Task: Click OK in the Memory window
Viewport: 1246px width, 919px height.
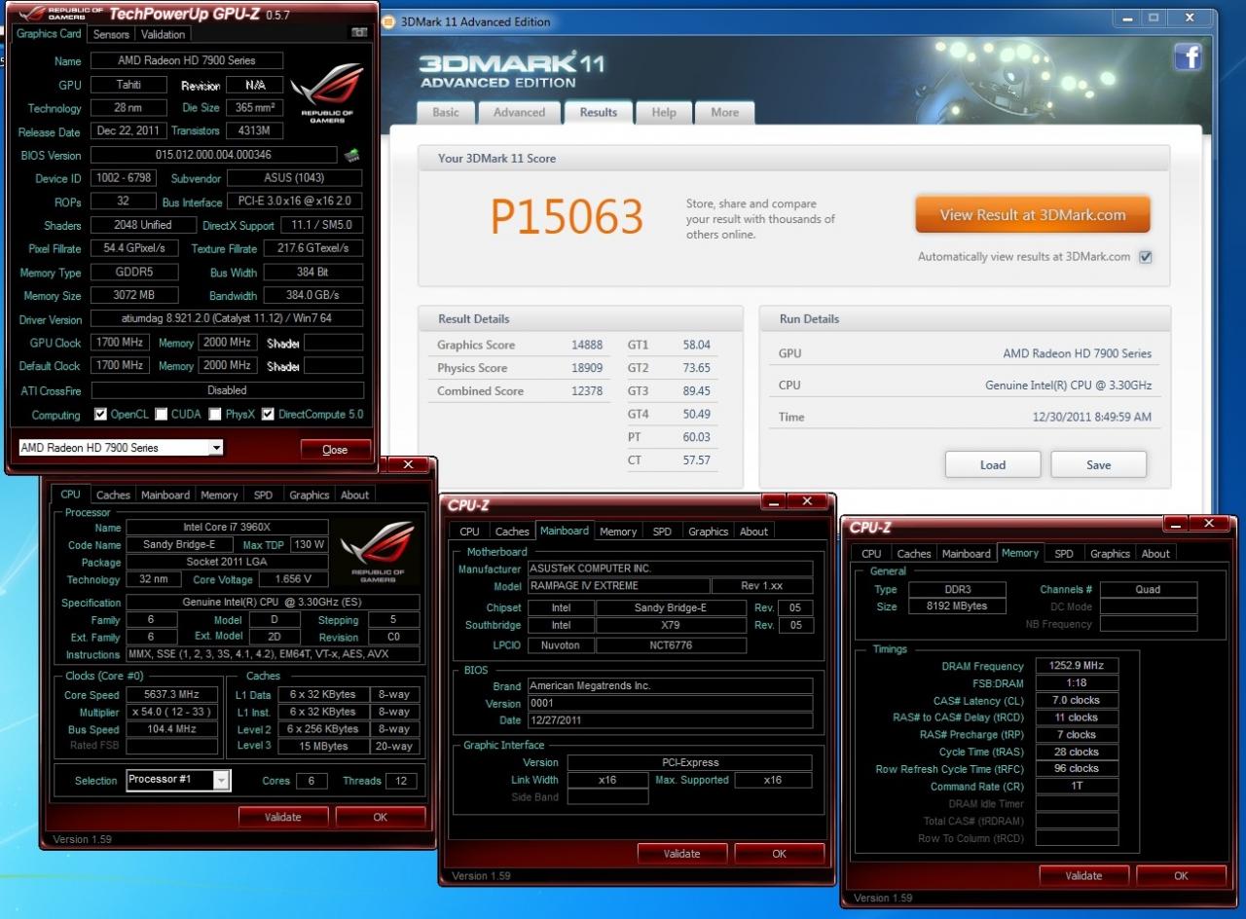Action: [1181, 875]
